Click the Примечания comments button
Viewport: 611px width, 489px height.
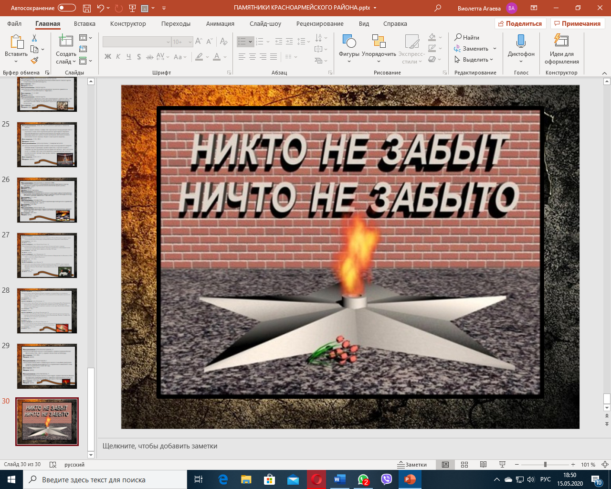577,23
